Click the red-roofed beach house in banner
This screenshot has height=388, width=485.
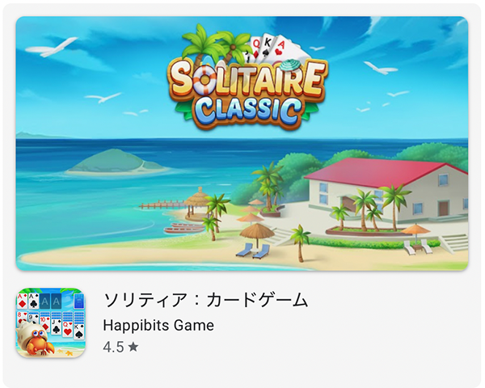(386, 188)
